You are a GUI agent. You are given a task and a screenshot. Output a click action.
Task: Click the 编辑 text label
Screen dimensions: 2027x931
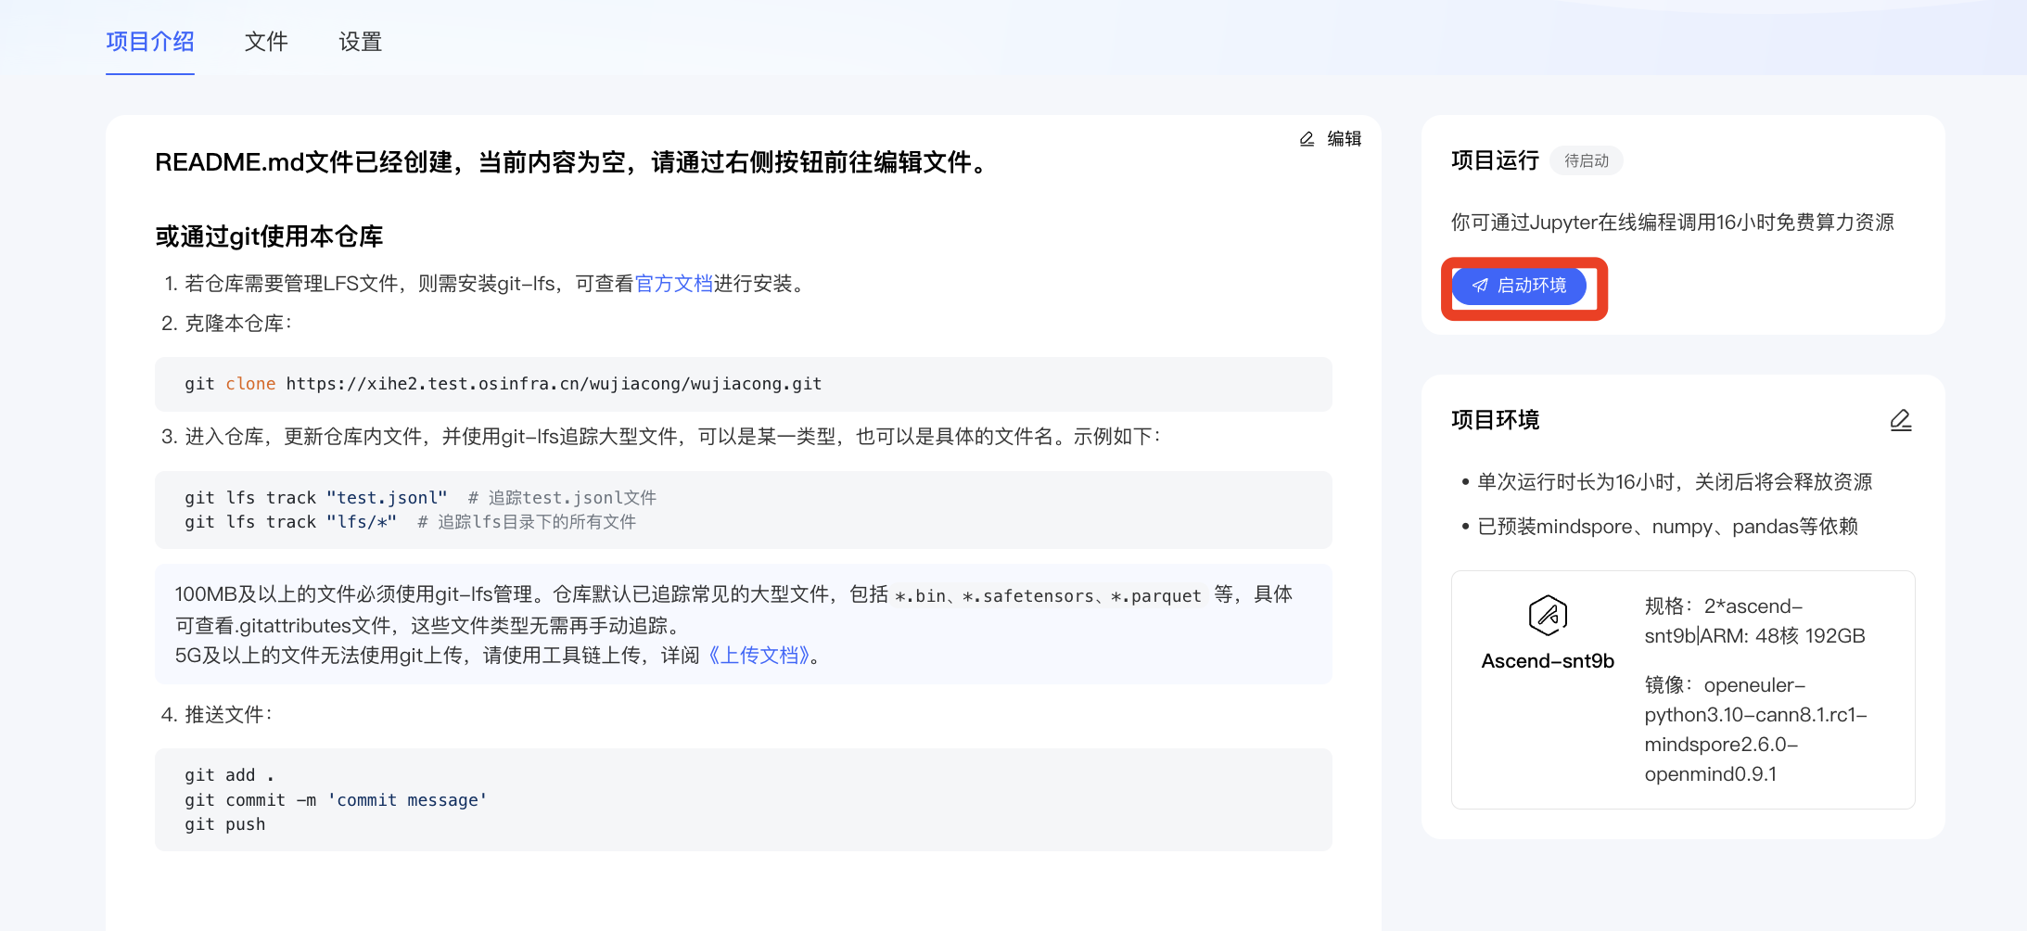1344,139
